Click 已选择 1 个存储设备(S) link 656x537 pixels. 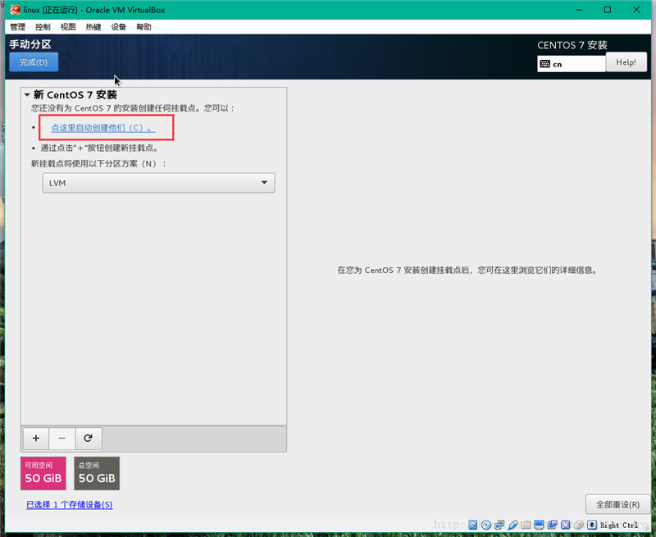pyautogui.click(x=70, y=504)
